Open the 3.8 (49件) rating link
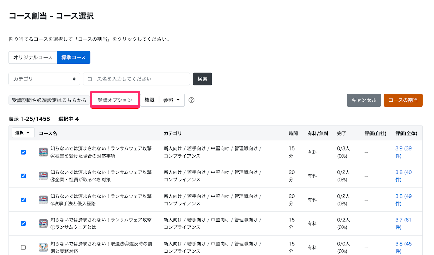 (x=403, y=200)
